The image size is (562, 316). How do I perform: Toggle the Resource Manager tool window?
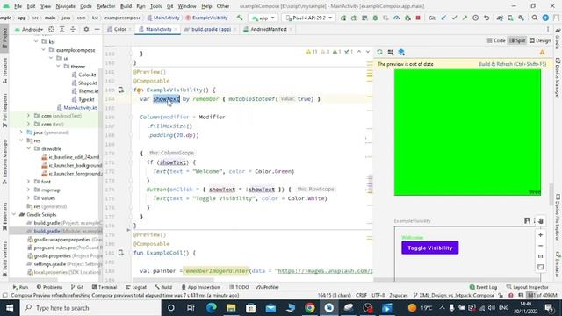point(4,162)
